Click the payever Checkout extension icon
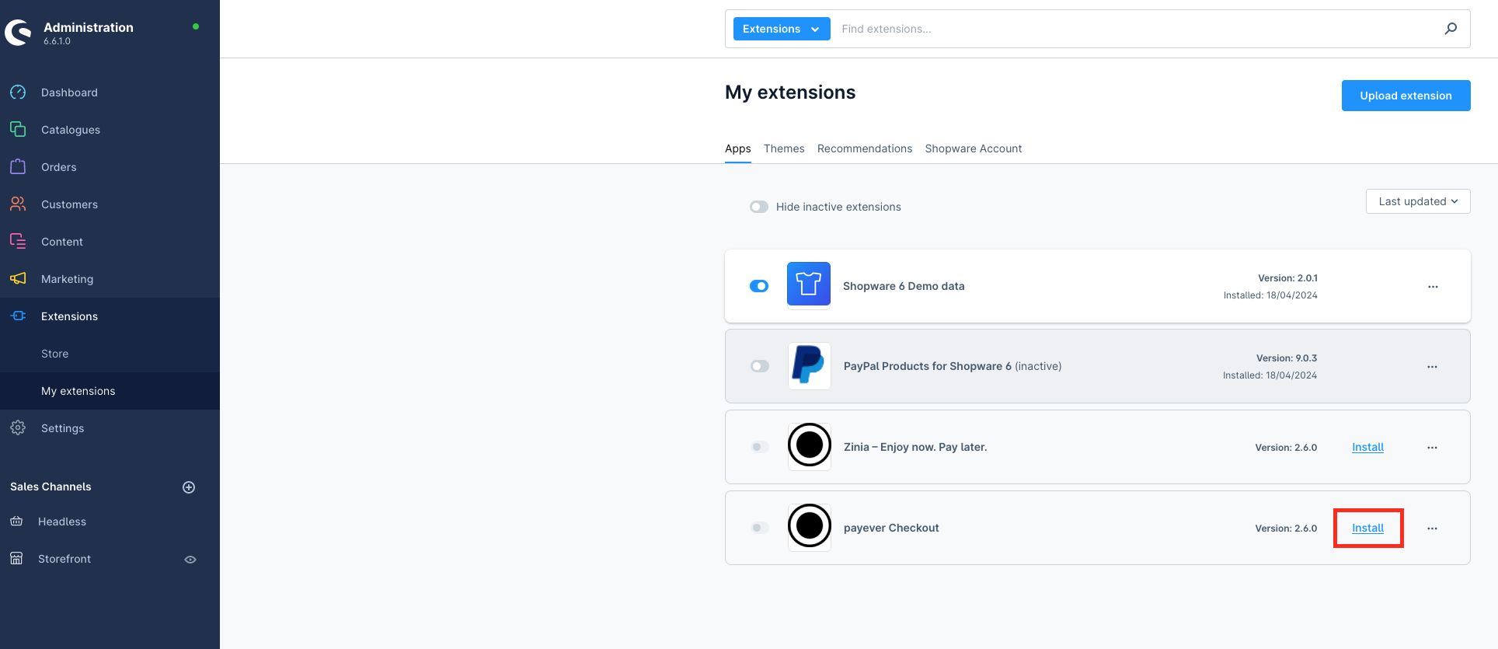This screenshot has width=1498, height=649. pos(810,526)
